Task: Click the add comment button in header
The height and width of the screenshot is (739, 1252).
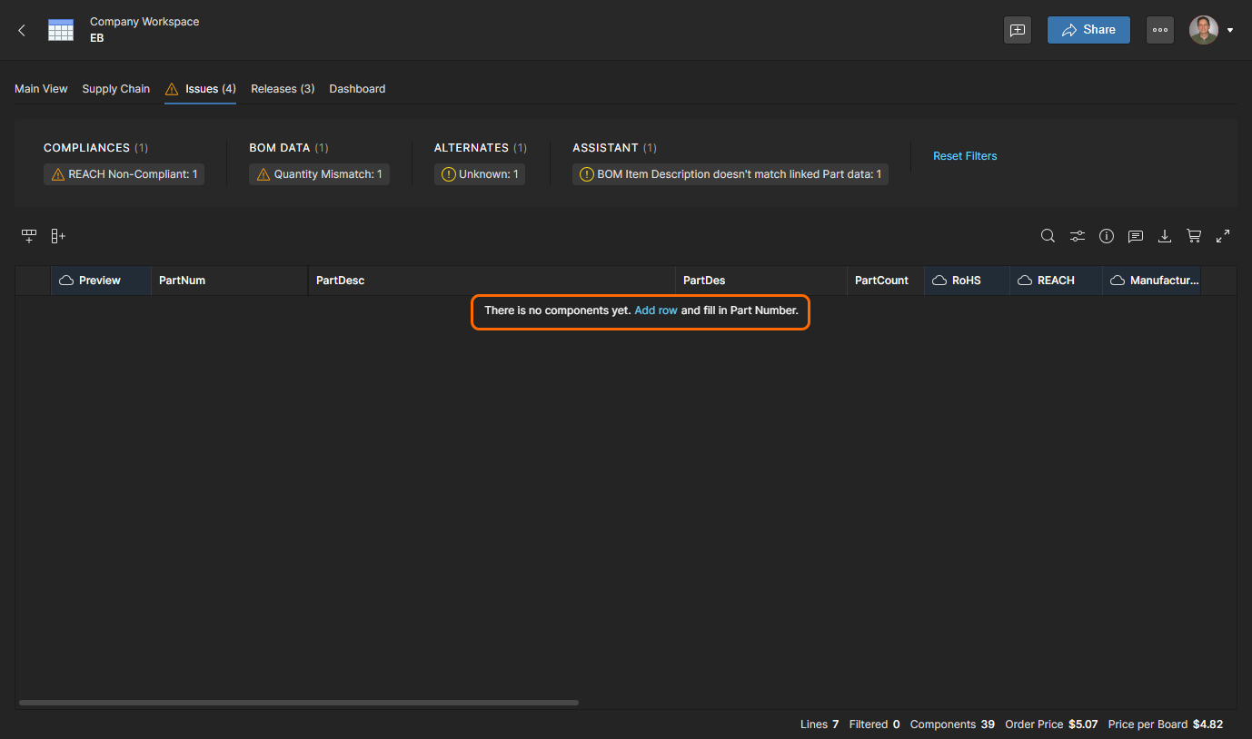Action: tap(1018, 30)
